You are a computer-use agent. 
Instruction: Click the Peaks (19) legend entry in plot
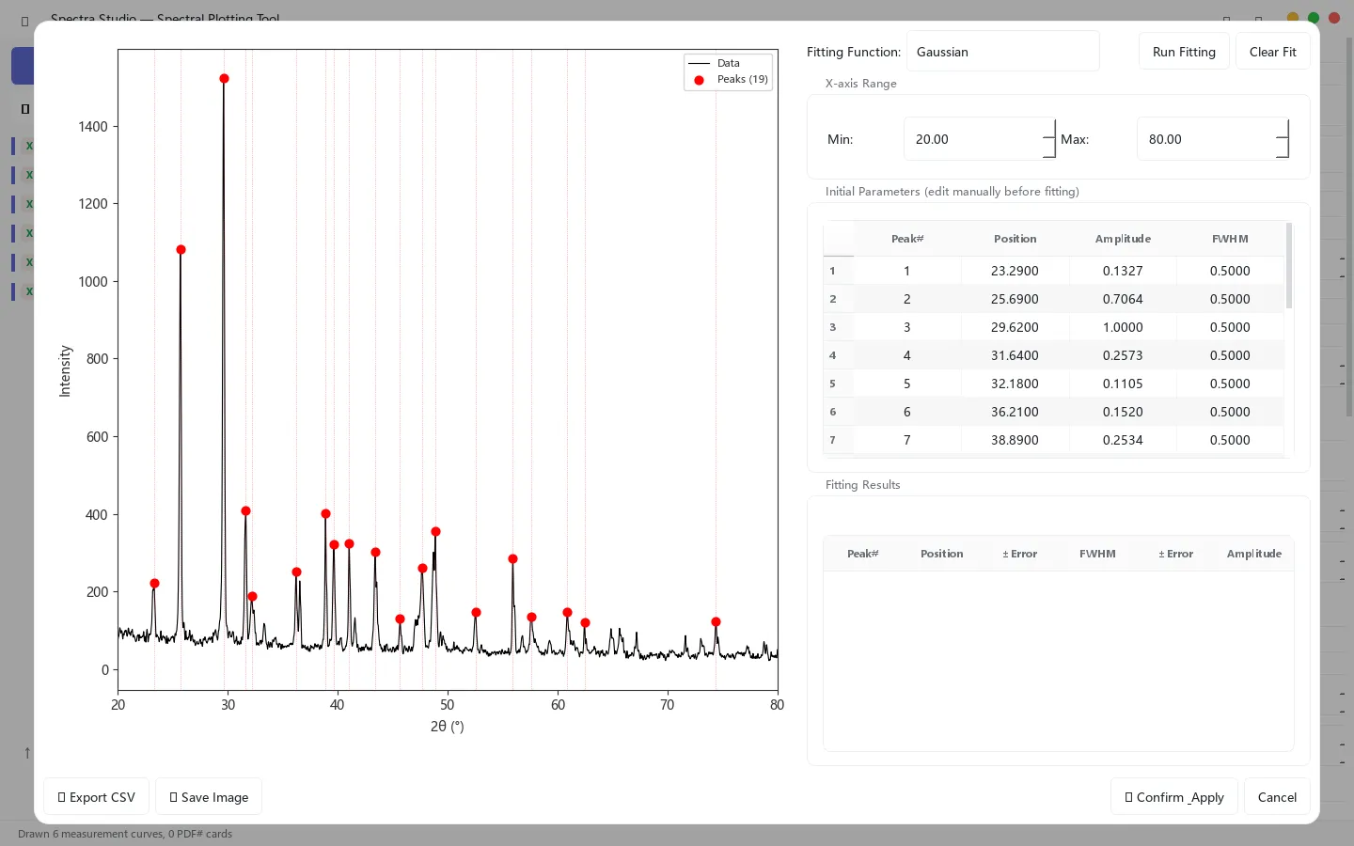(731, 80)
